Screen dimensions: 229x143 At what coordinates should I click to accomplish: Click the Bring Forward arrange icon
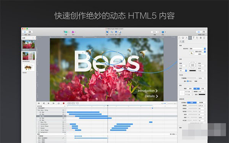tap(116, 32)
